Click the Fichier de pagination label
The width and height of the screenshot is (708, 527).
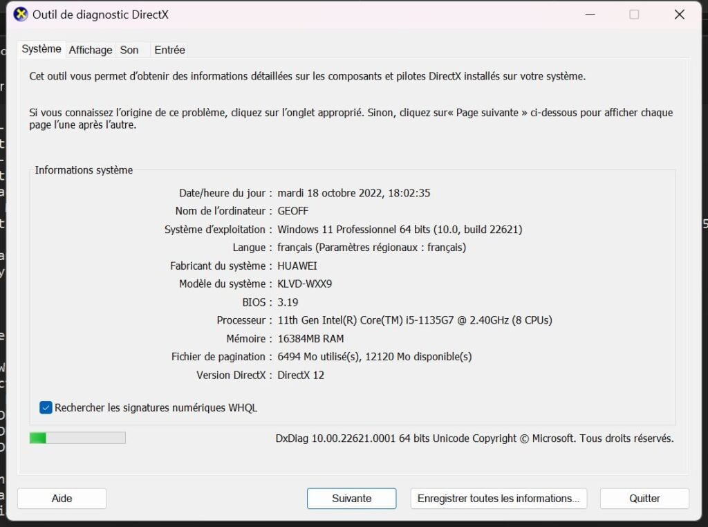pyautogui.click(x=222, y=357)
